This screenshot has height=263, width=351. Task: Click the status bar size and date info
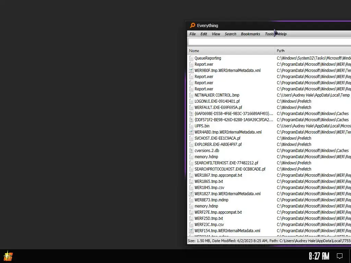click(x=269, y=241)
